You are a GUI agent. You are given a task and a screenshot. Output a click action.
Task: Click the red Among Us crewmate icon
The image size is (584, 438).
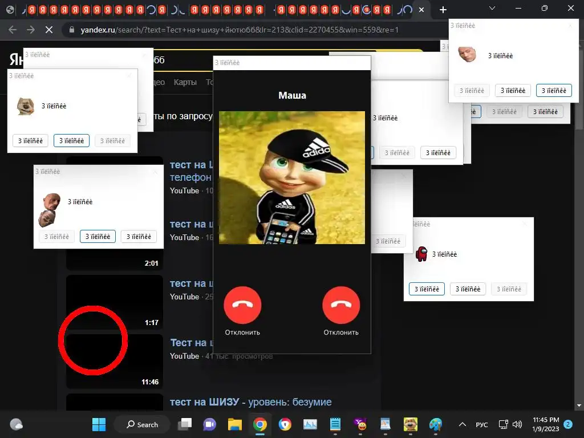(x=421, y=254)
